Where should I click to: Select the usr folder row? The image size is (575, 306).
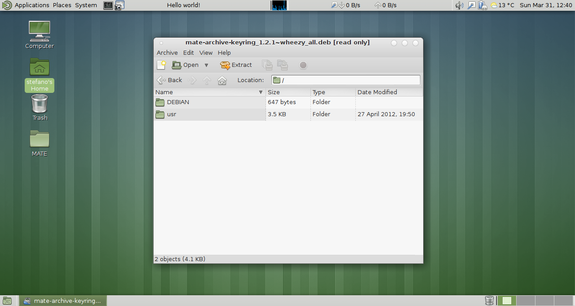click(x=171, y=114)
